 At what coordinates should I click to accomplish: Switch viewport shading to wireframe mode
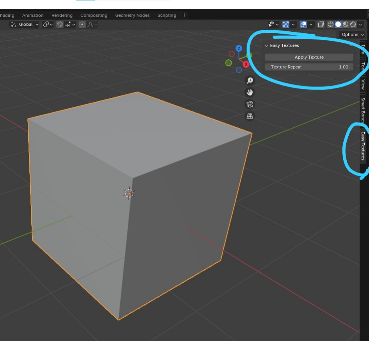(x=331, y=24)
